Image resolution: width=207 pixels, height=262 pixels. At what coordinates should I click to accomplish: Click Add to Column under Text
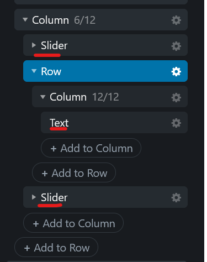point(91,148)
